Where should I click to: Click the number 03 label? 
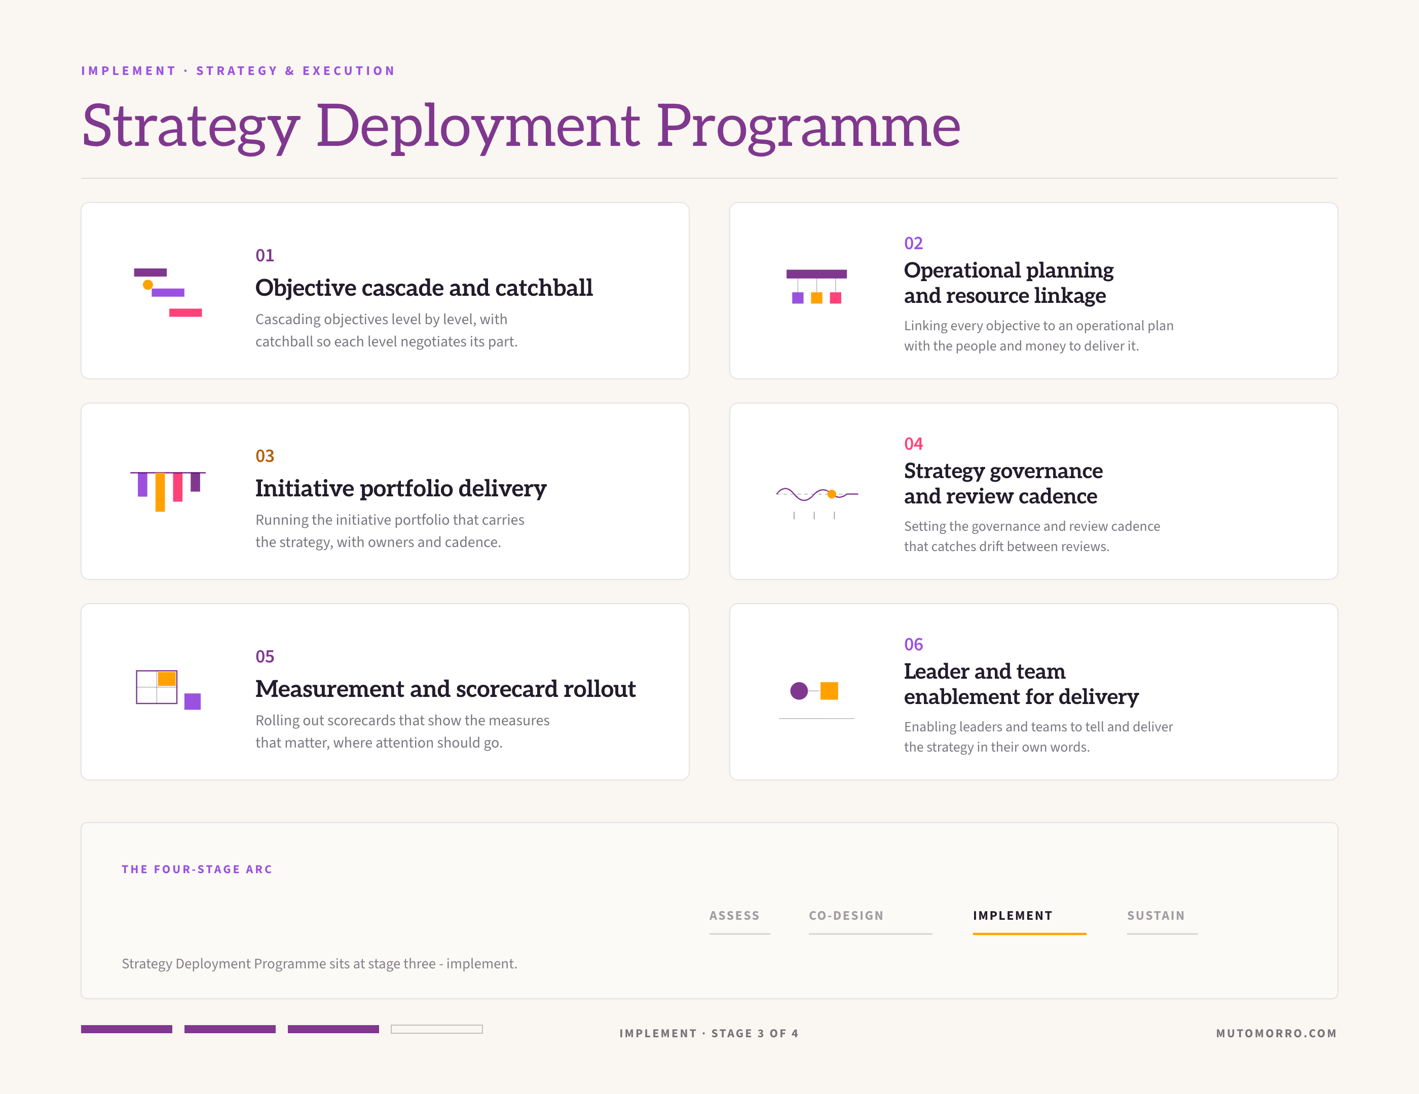(x=265, y=456)
